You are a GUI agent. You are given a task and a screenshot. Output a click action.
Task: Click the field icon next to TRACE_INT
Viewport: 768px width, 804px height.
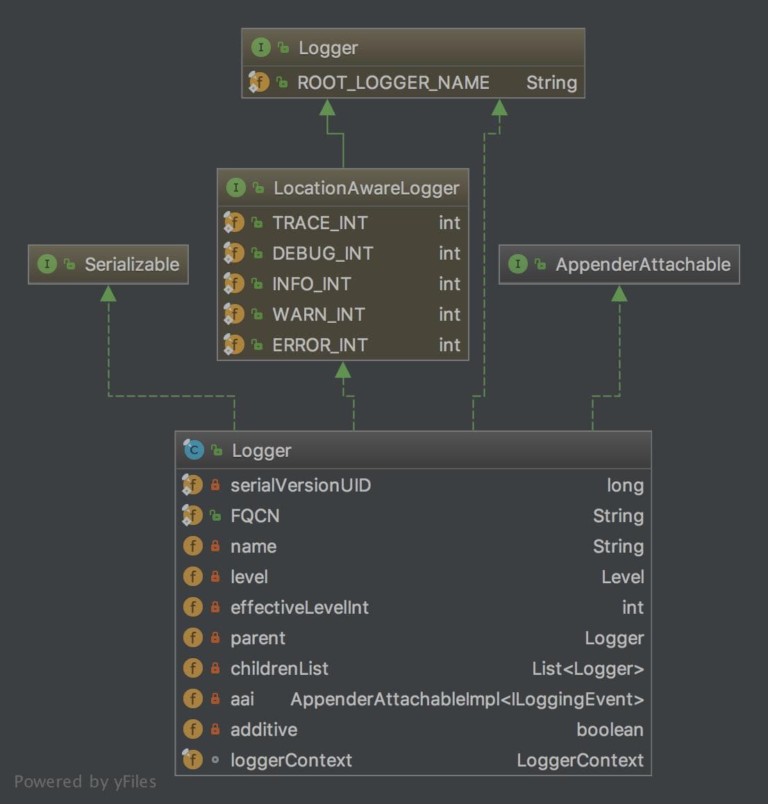point(233,223)
